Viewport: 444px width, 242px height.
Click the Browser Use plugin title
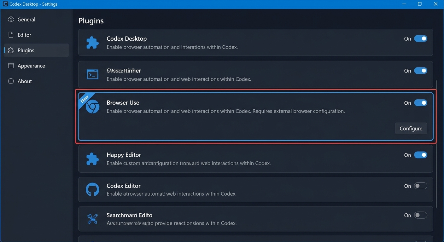point(123,103)
